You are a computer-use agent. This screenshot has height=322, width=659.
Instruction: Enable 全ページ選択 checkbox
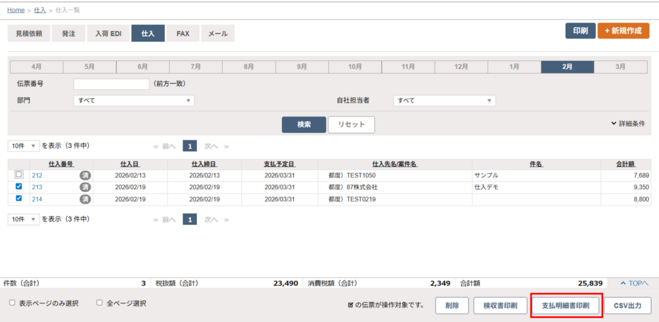pos(100,303)
